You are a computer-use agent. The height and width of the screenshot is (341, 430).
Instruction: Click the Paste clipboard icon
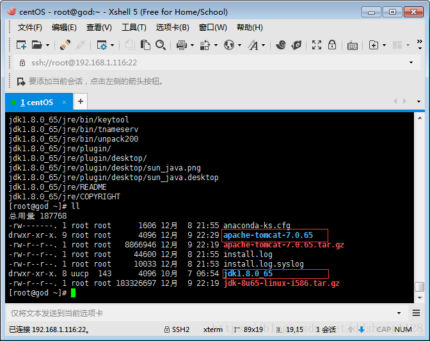[x=145, y=45]
